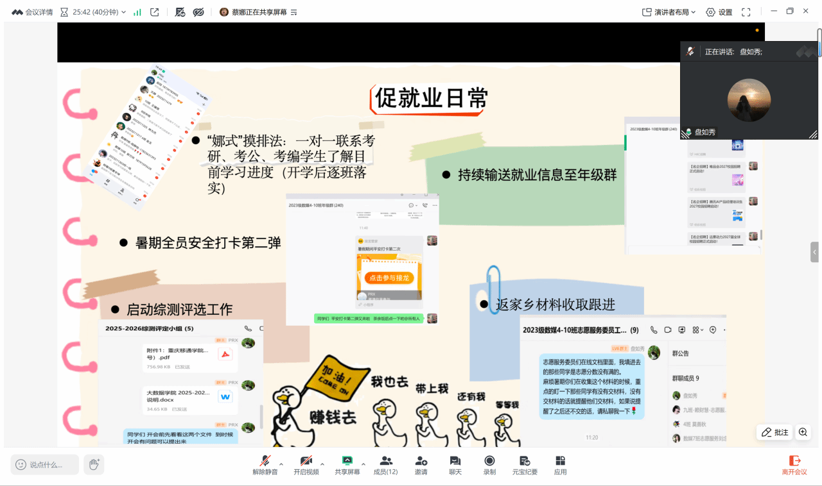Click the 2025-2026综测评定小组 (5) chat title

[x=150, y=328]
